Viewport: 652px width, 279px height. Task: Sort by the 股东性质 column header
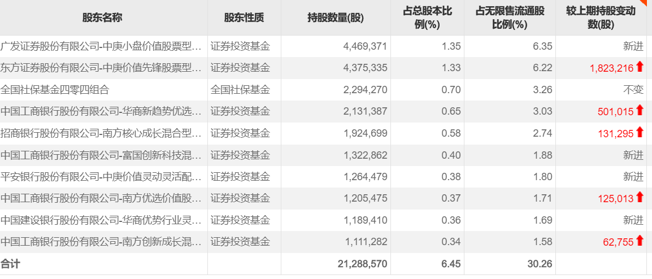pyautogui.click(x=244, y=18)
